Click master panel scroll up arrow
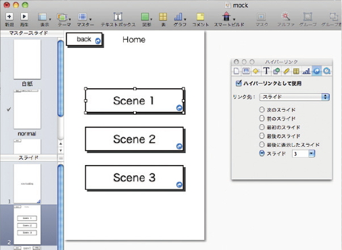The image size is (342, 250). 61,144
